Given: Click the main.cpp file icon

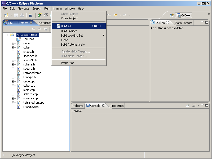Looking at the screenshot, I should 19,90.
